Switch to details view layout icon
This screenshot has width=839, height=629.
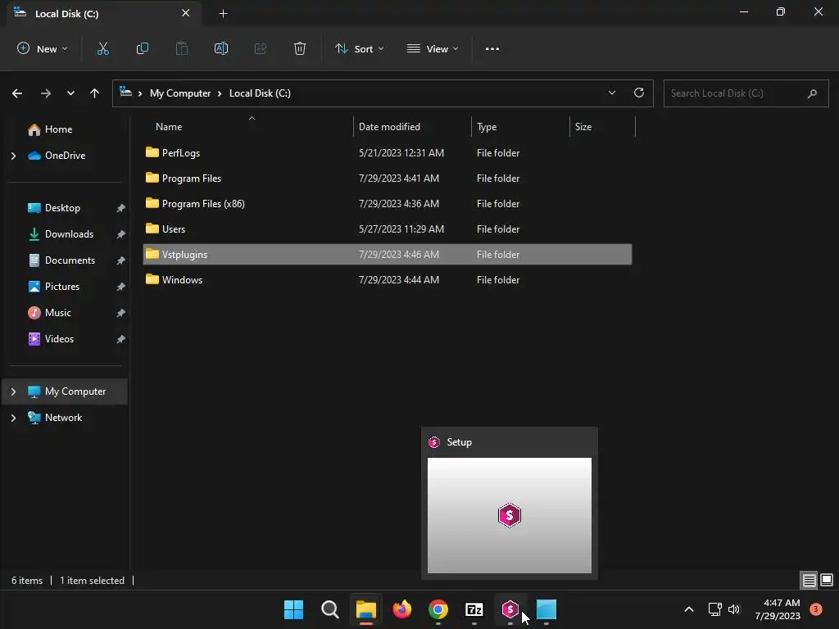(809, 580)
